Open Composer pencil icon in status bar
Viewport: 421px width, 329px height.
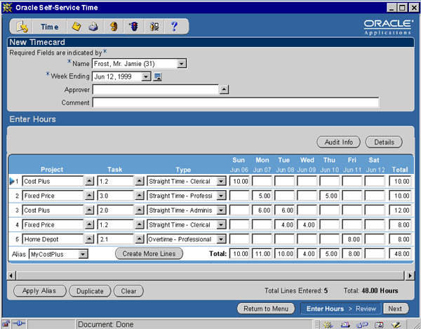(396, 324)
